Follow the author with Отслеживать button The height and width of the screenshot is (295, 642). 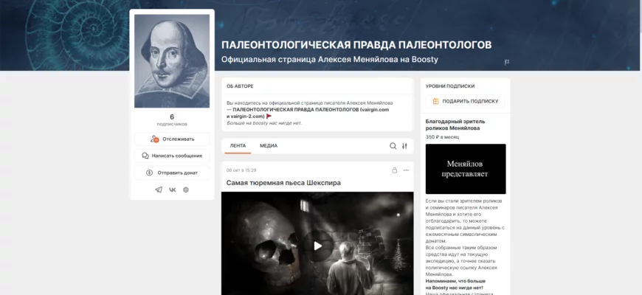point(172,139)
